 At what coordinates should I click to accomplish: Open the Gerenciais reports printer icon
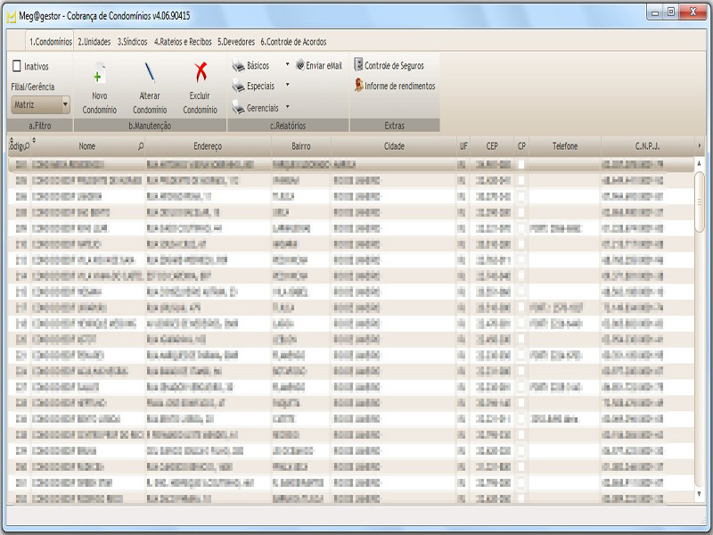pos(238,107)
